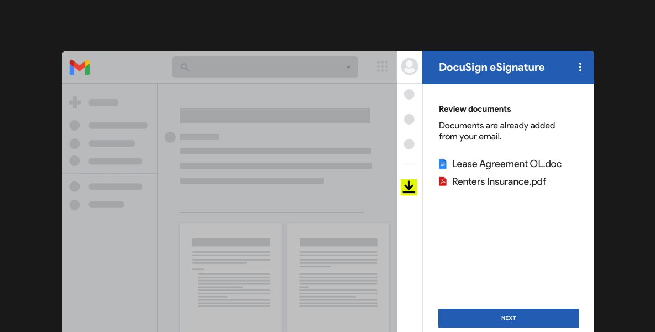Image resolution: width=655 pixels, height=332 pixels.
Task: Click the second attachment preview thumbnail
Action: pyautogui.click(x=338, y=277)
